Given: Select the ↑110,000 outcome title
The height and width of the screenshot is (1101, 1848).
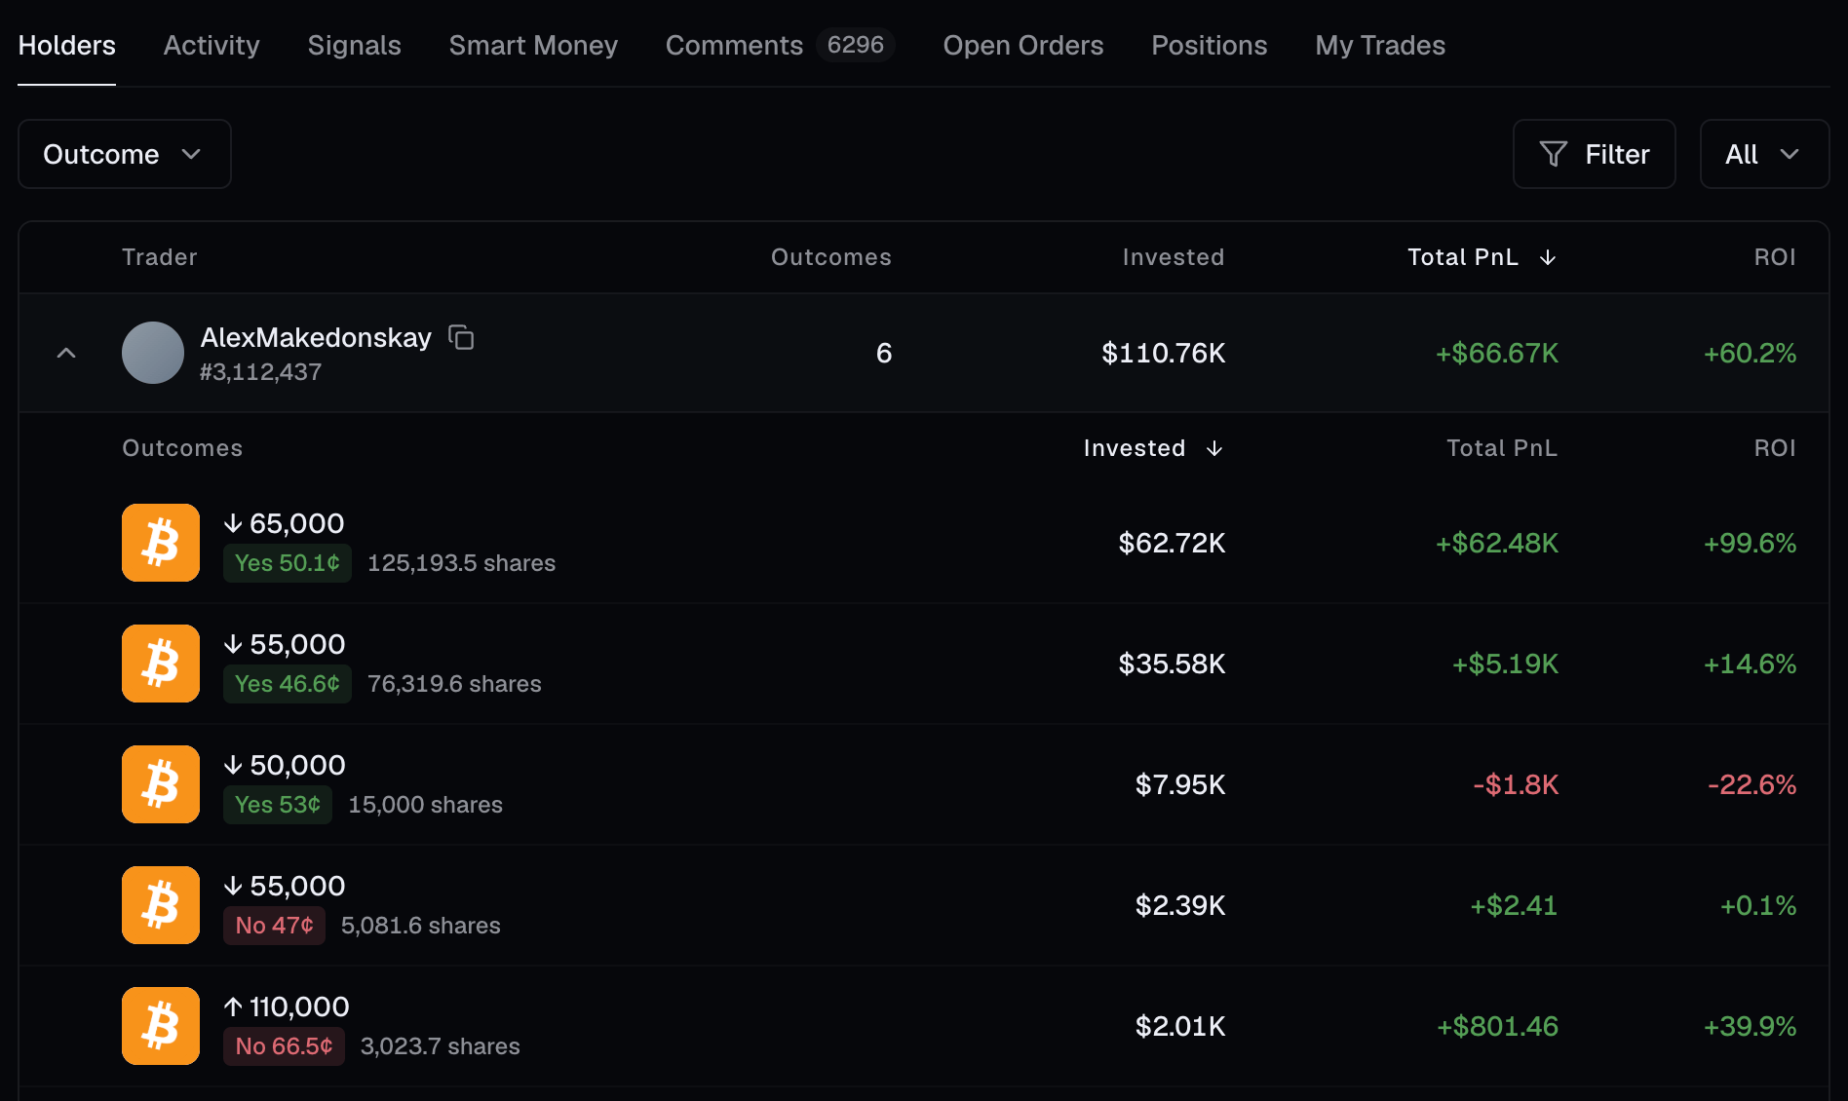Looking at the screenshot, I should pos(287,1006).
